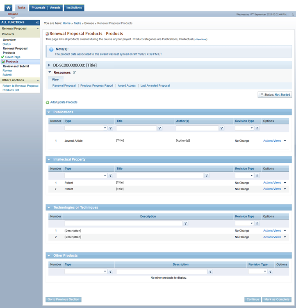This screenshot has height=308, width=296.
Task: Click the green Add/Update Products plus icon
Action: pos(48,102)
